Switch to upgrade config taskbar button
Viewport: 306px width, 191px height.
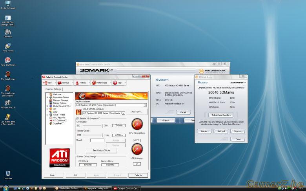click(97, 188)
